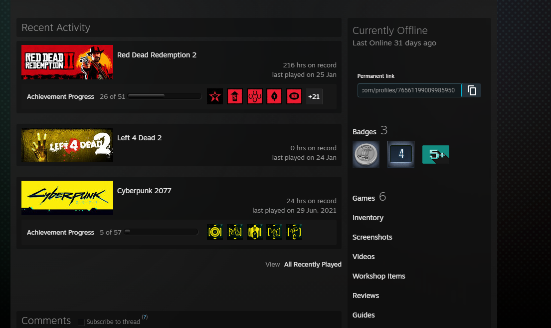Go to the Inventory page
Viewport: 551px width, 328px height.
click(x=368, y=218)
